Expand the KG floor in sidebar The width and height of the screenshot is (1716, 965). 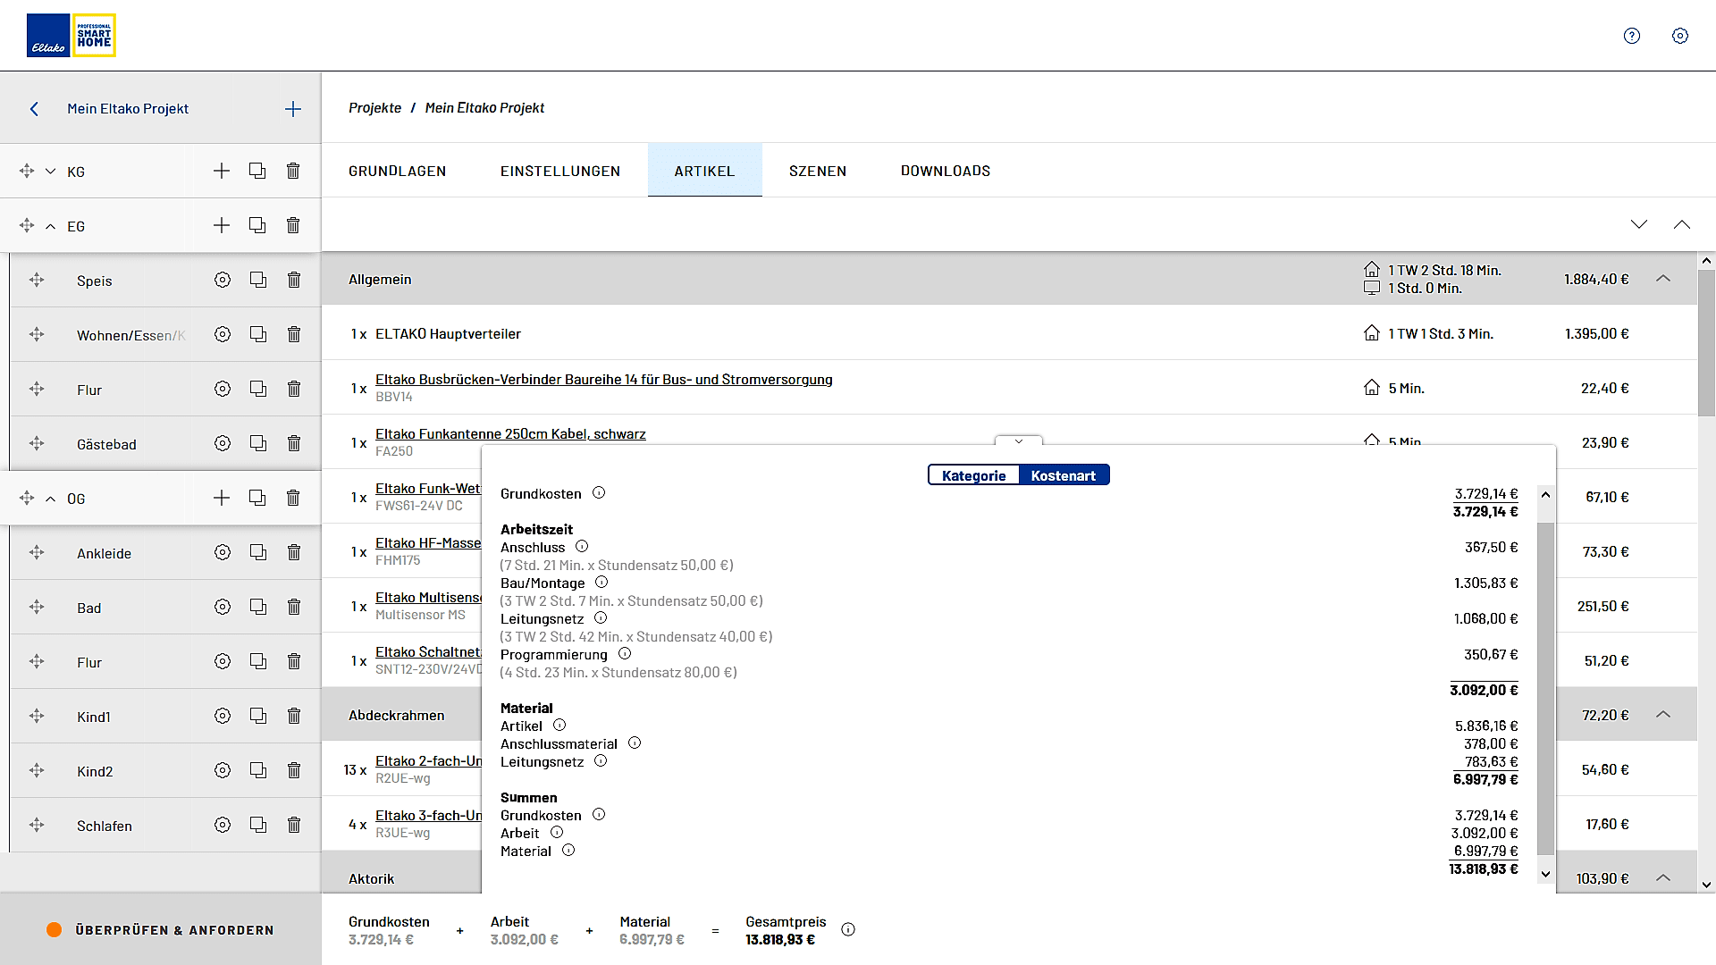51,172
